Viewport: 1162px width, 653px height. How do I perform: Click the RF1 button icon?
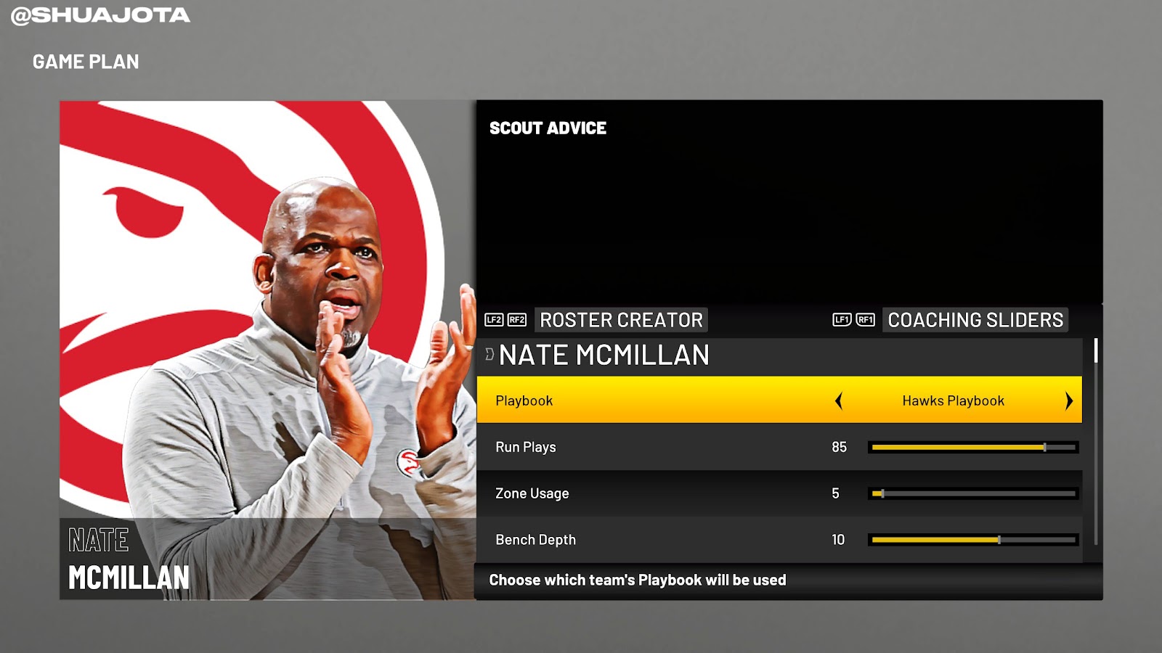[x=866, y=320]
